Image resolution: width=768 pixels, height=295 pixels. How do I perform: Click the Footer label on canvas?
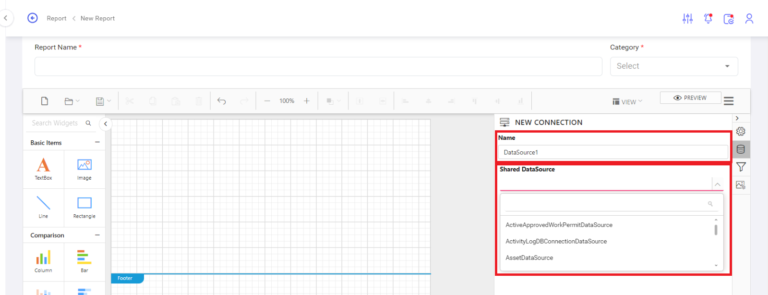[127, 278]
